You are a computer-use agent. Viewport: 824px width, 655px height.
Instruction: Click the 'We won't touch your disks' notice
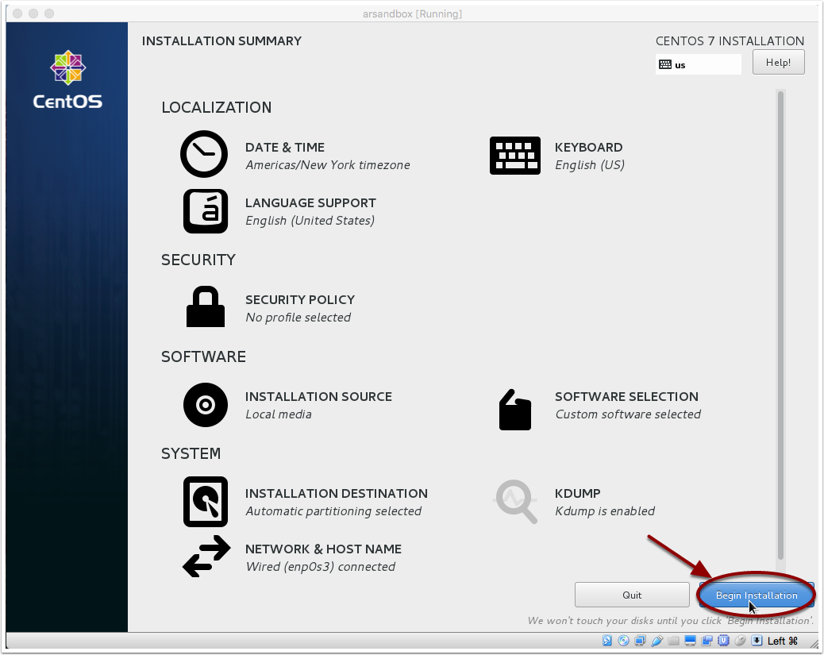[x=671, y=620]
